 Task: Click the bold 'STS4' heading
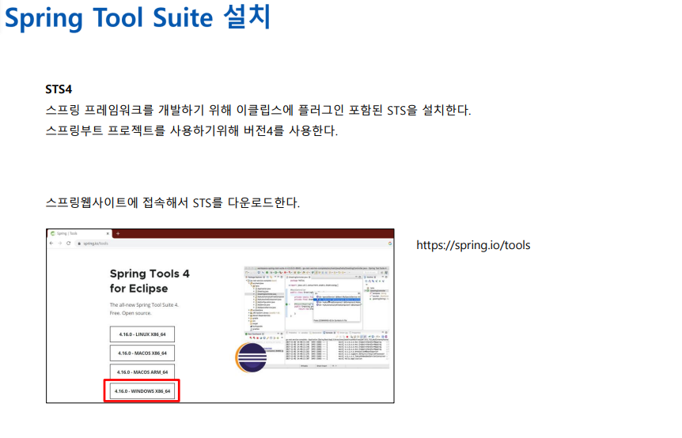coord(59,89)
